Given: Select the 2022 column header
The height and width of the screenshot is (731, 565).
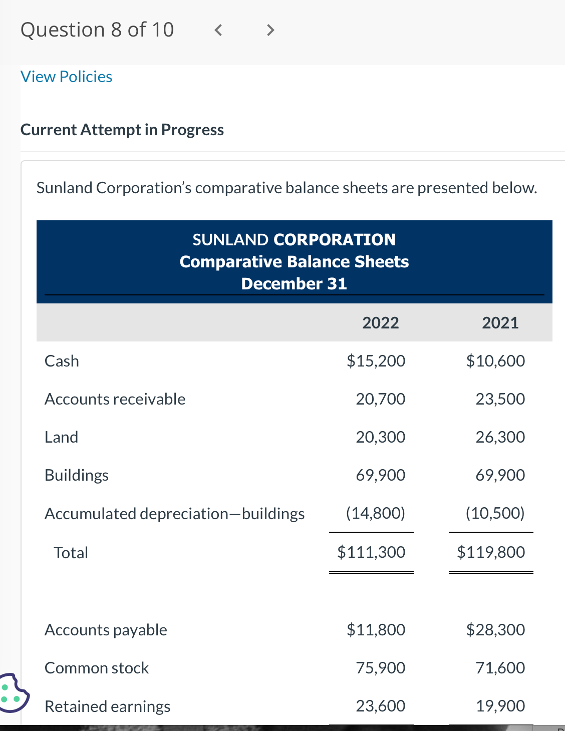Looking at the screenshot, I should coord(380,322).
